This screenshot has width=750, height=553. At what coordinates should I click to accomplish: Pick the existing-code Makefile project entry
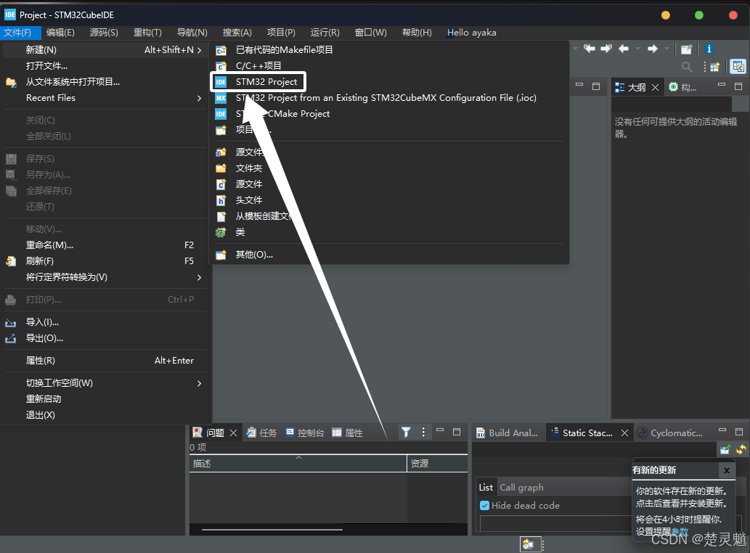tap(284, 49)
